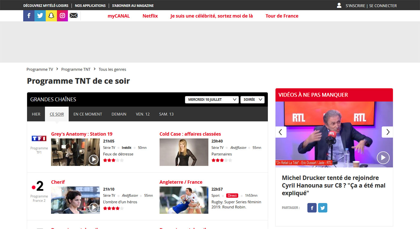This screenshot has height=229, width=420.
Task: Open the Facebook social icon
Action: (x=28, y=16)
